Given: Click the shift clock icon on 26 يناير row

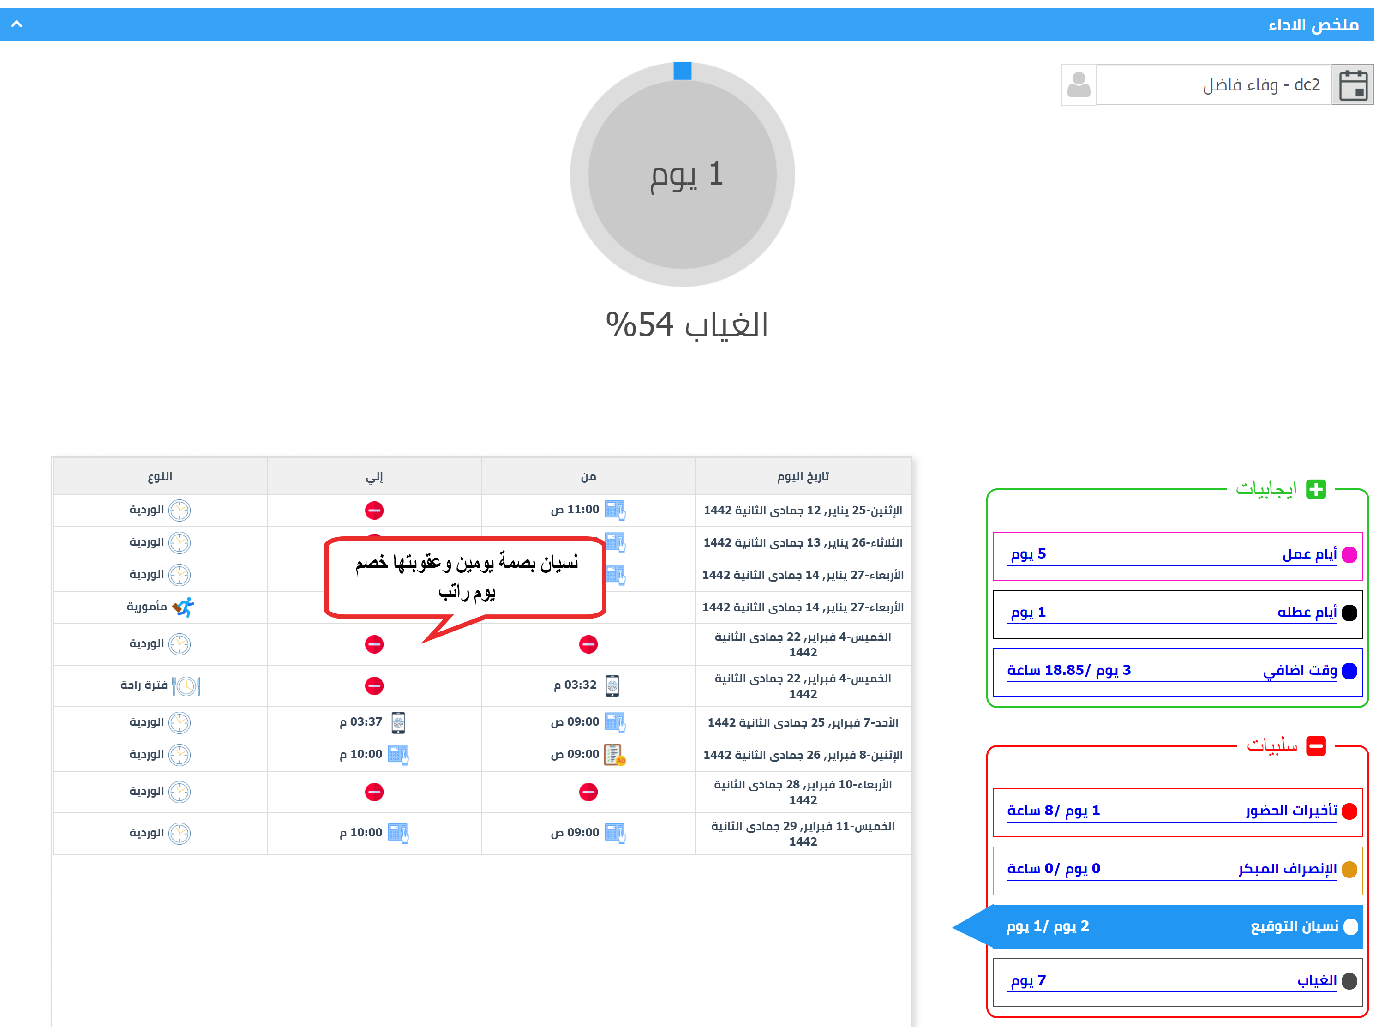Looking at the screenshot, I should [x=179, y=543].
